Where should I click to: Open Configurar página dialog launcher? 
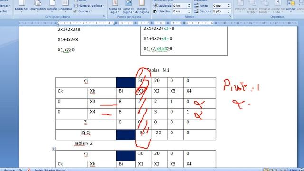coord(104,17)
